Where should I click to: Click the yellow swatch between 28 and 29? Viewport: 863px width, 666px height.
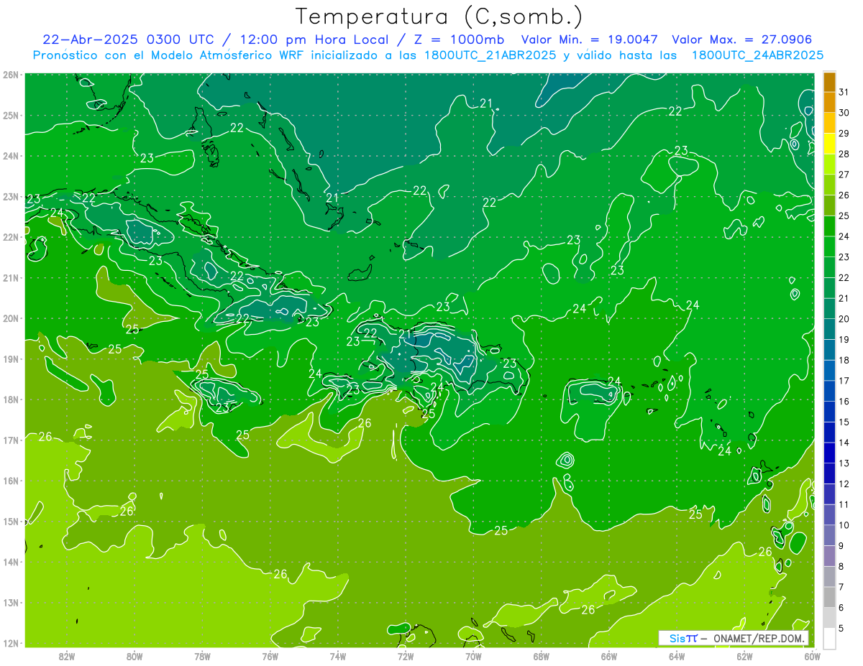829,144
